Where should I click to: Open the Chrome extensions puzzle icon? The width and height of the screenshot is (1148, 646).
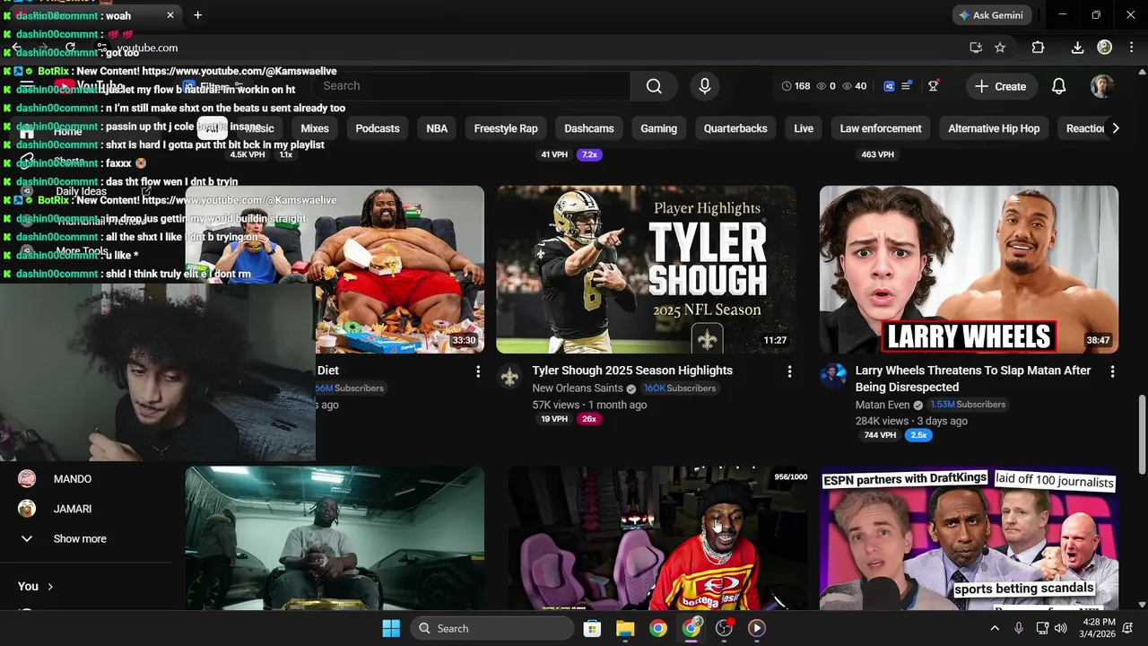1038,48
